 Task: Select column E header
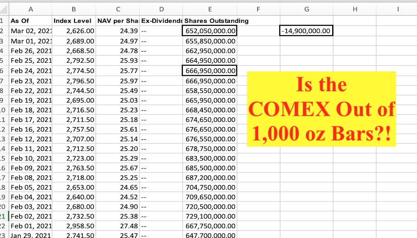pos(210,9)
